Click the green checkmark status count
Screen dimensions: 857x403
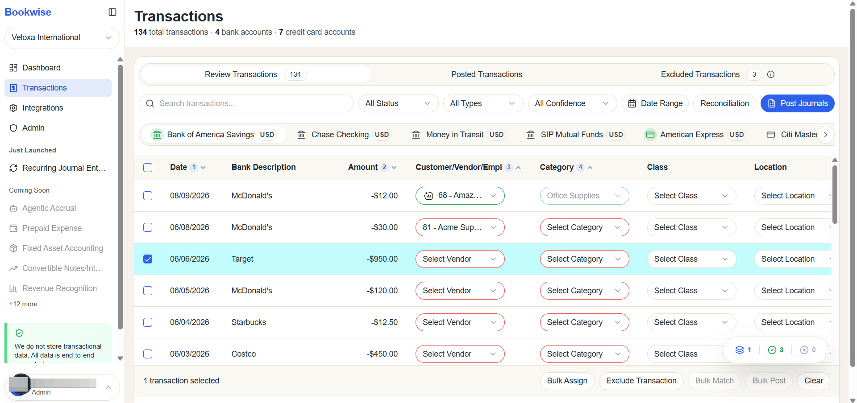(776, 350)
